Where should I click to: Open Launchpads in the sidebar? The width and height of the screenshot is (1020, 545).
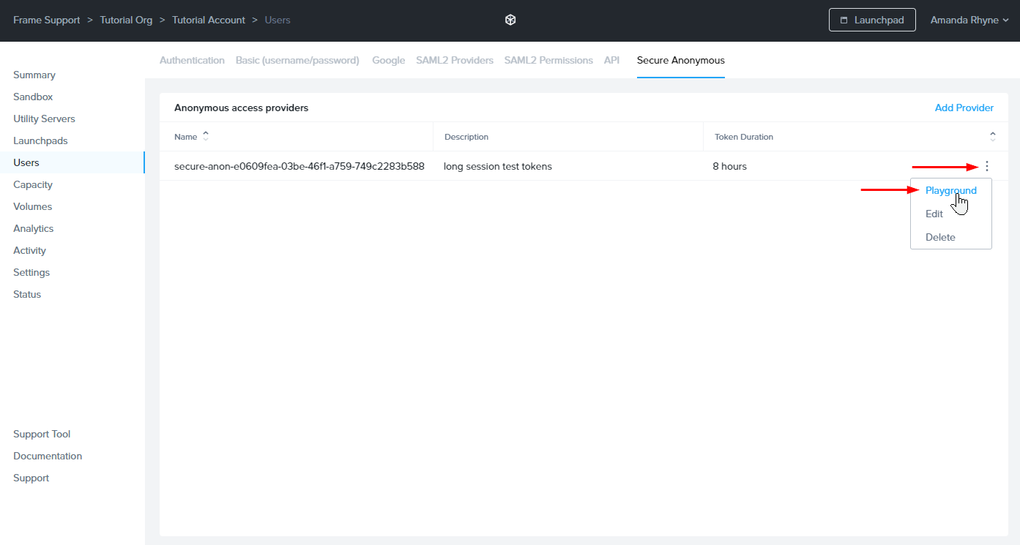pyautogui.click(x=40, y=140)
